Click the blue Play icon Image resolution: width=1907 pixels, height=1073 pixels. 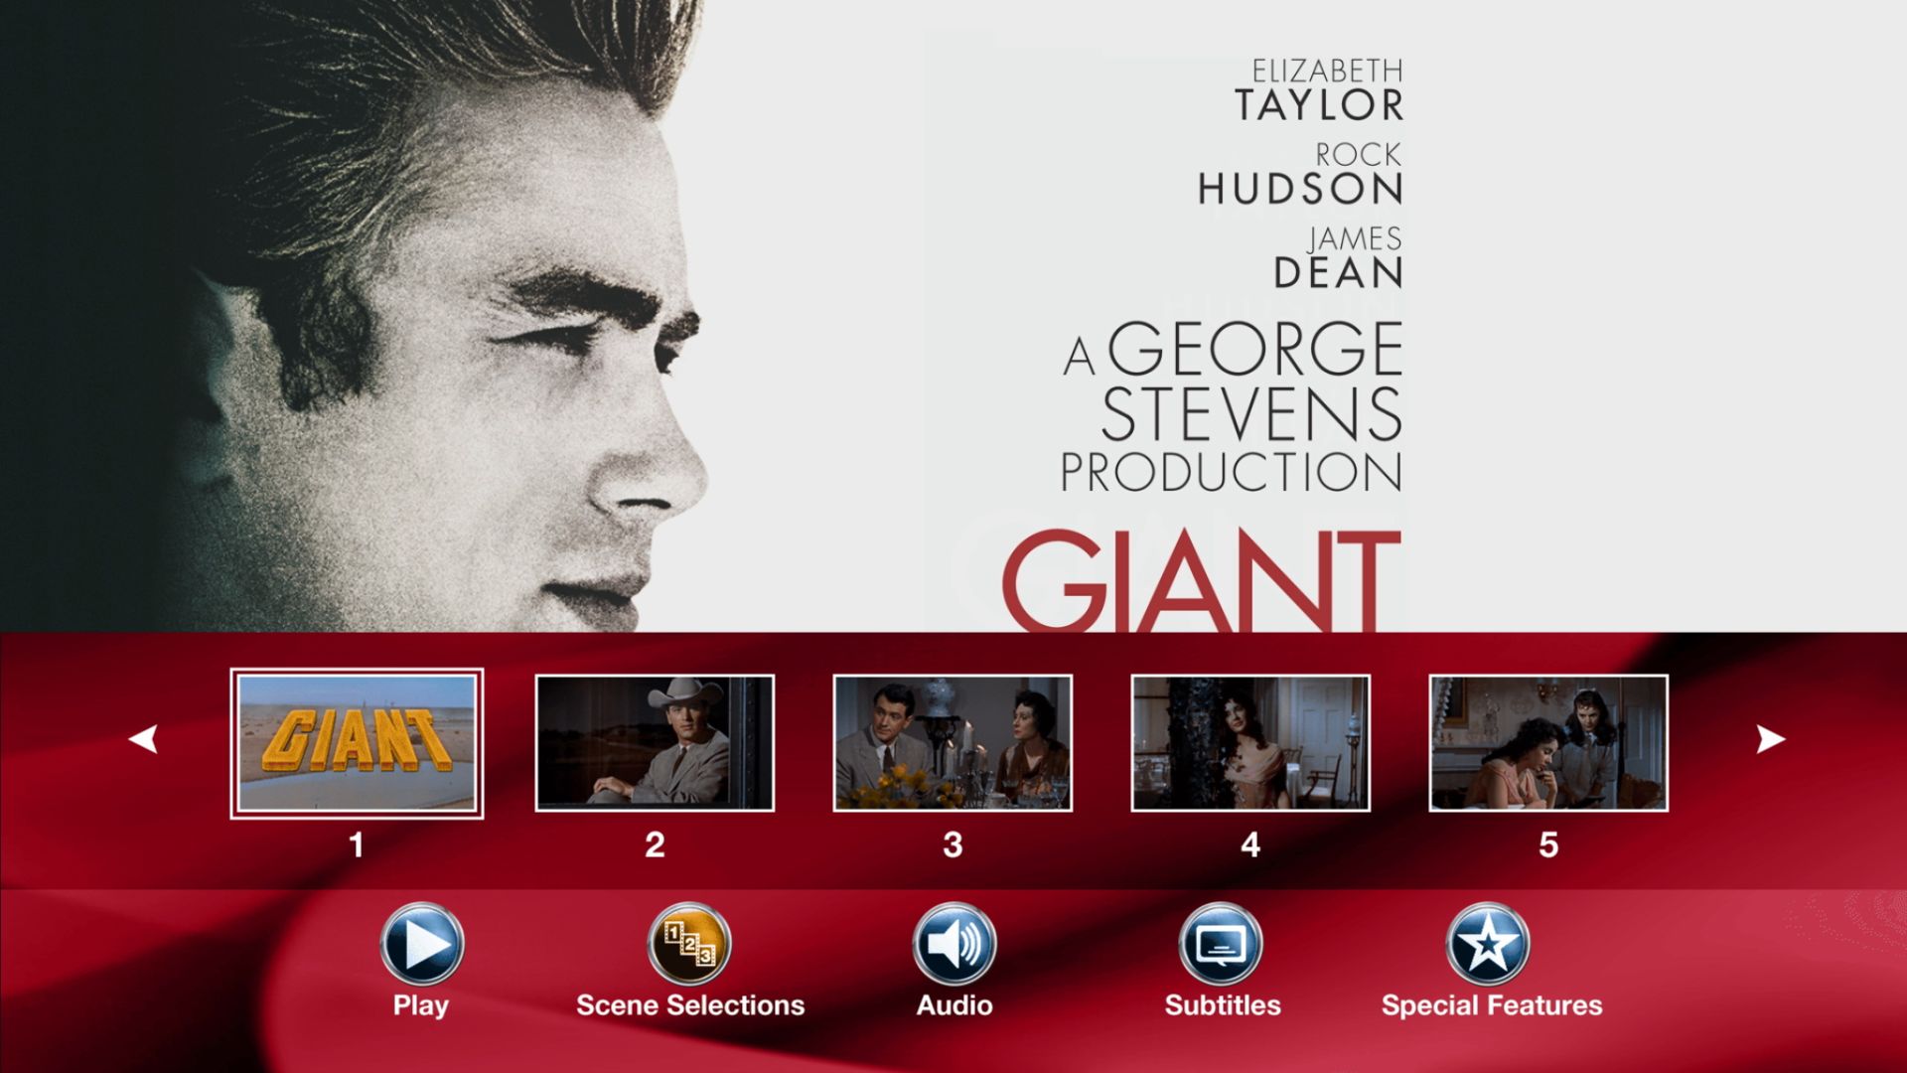(421, 944)
